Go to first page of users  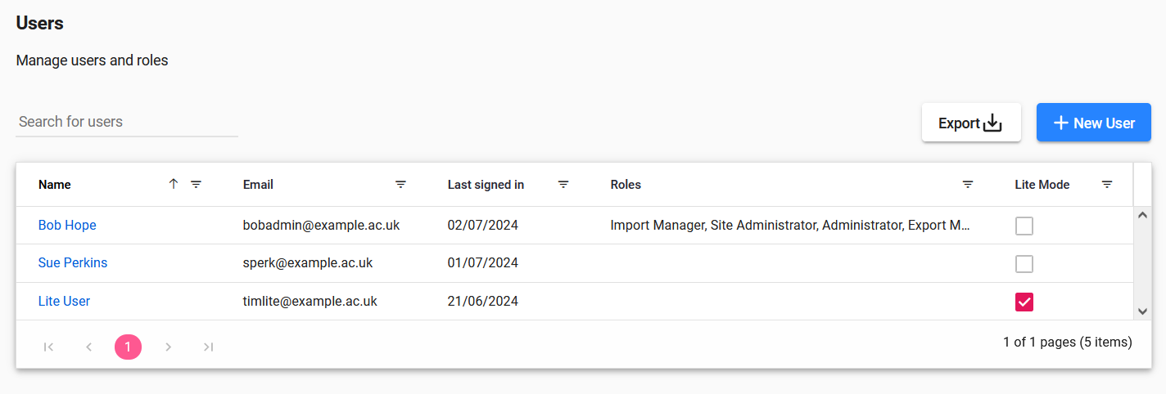48,347
